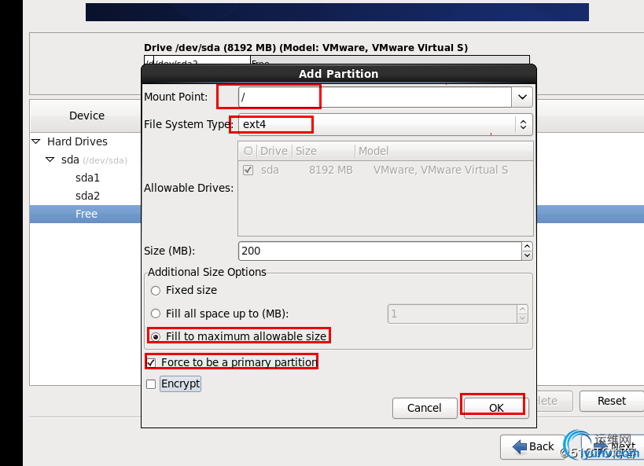The width and height of the screenshot is (644, 466).
Task: Open the File System Type combo box
Action: coord(385,124)
